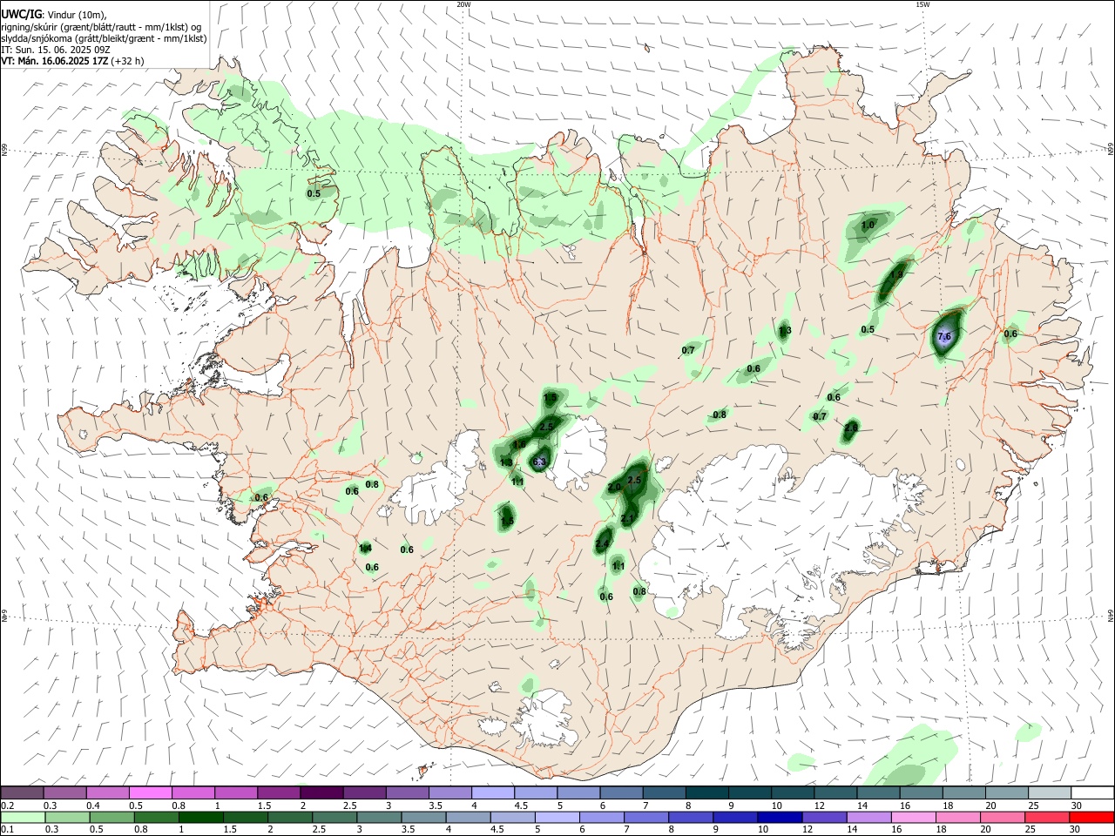This screenshot has width=1115, height=836.
Task: Pick upper snow-scale swatch between 4 and 4.5
Action: click(493, 792)
